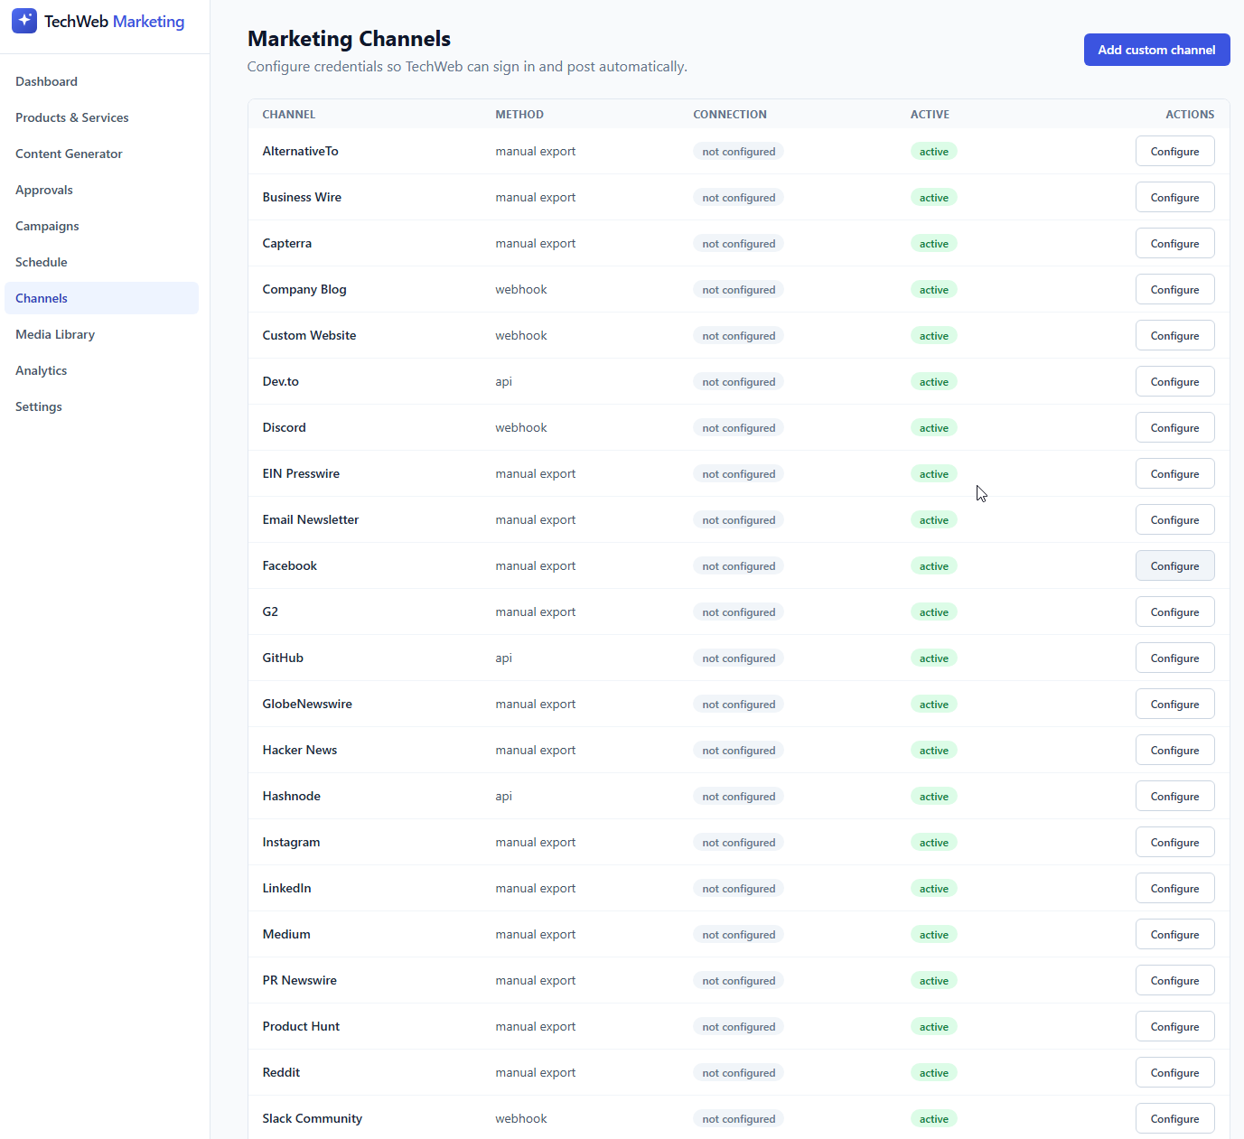Image resolution: width=1244 pixels, height=1139 pixels.
Task: Configure the PR Newswire channel
Action: click(1174, 981)
